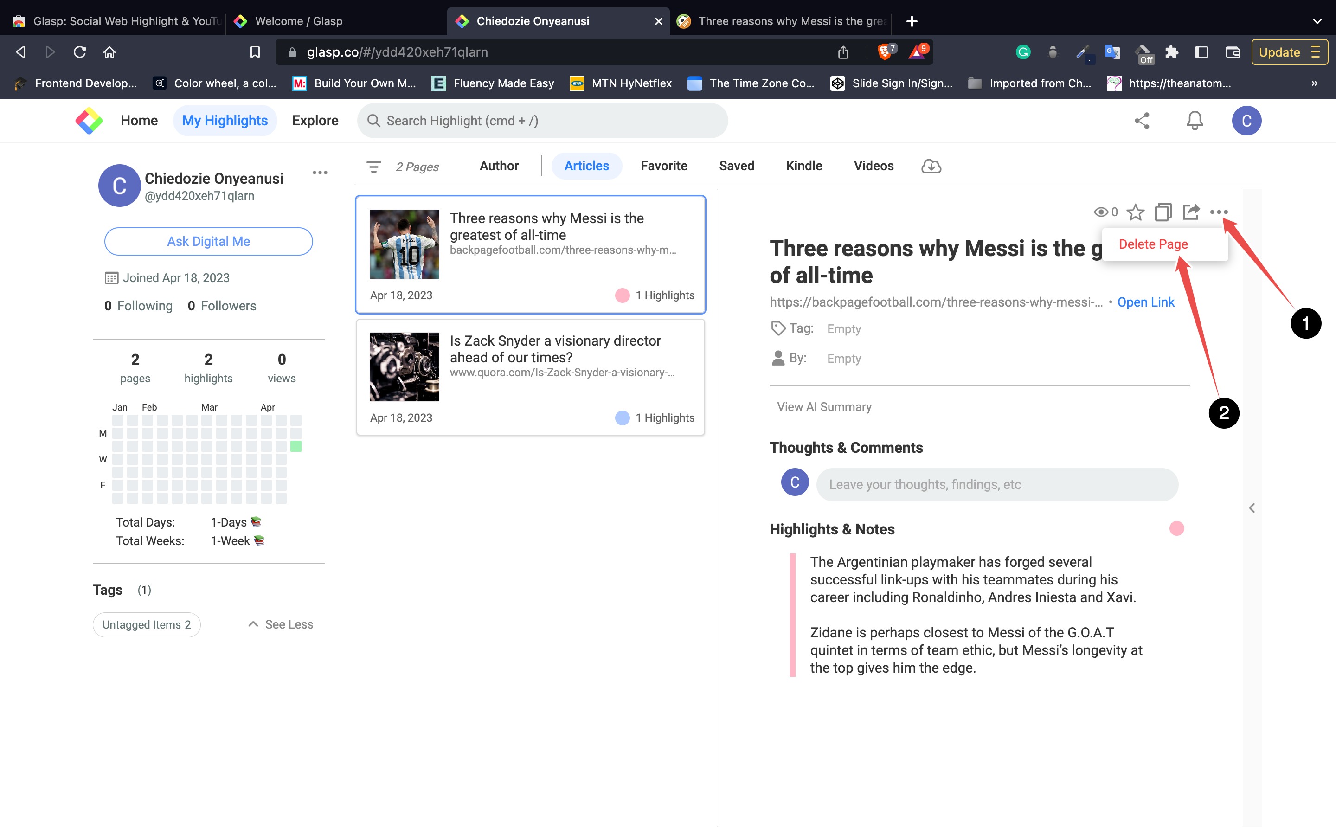Click the collapse sidebar arrow button
The image size is (1336, 835).
1252,508
